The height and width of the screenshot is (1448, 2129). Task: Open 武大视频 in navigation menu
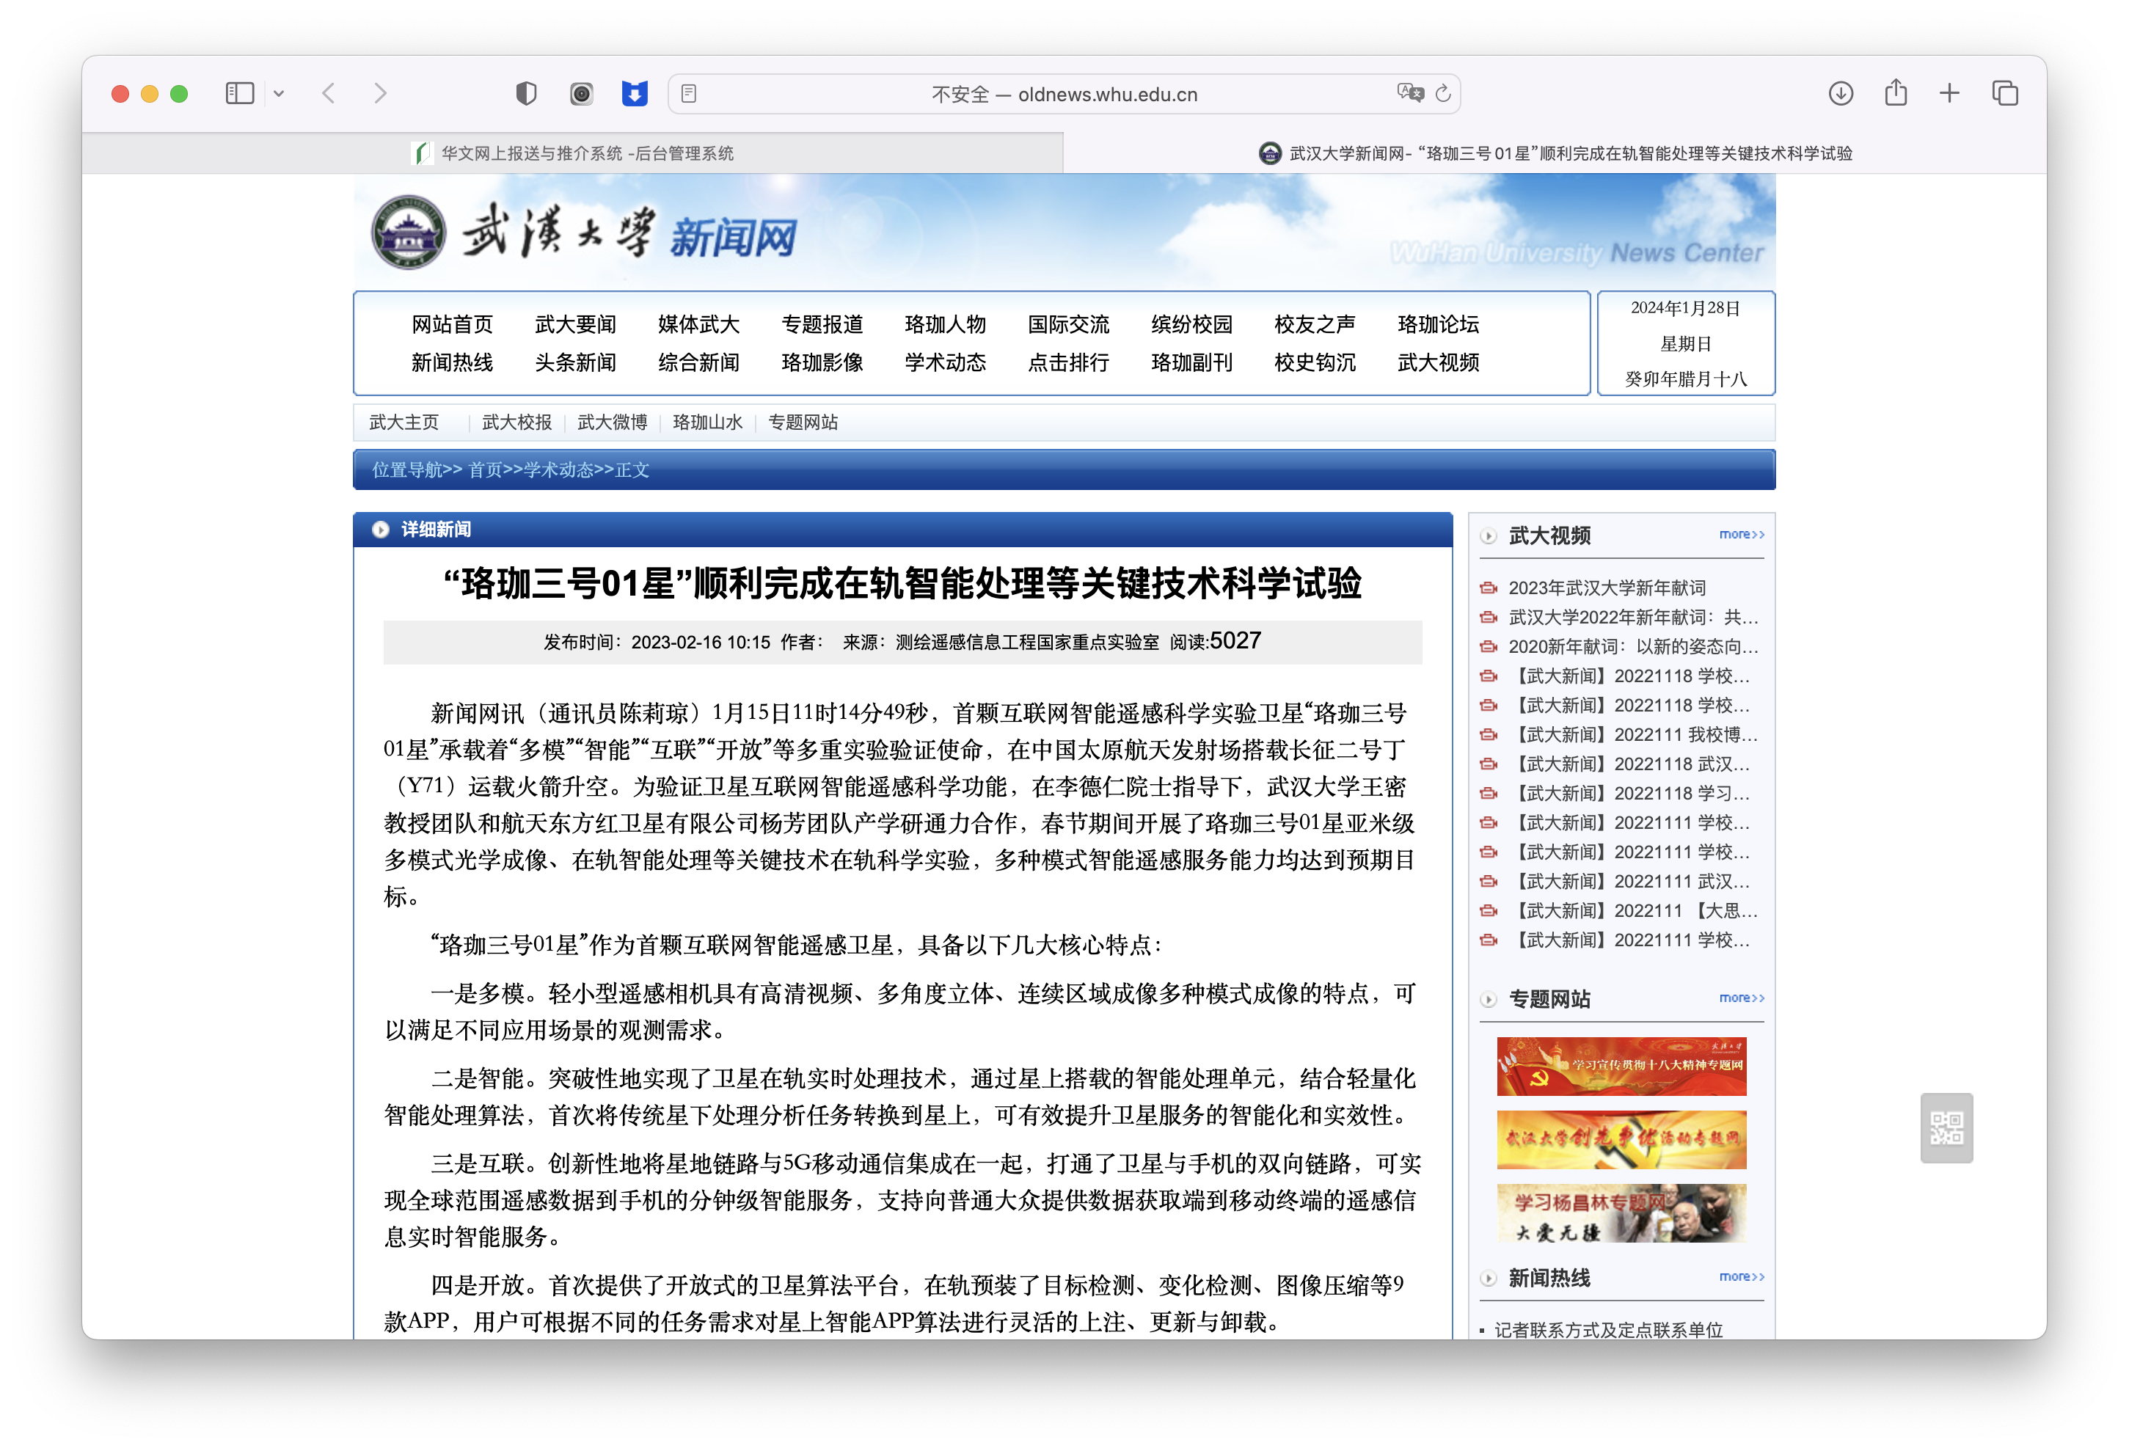pos(1438,362)
